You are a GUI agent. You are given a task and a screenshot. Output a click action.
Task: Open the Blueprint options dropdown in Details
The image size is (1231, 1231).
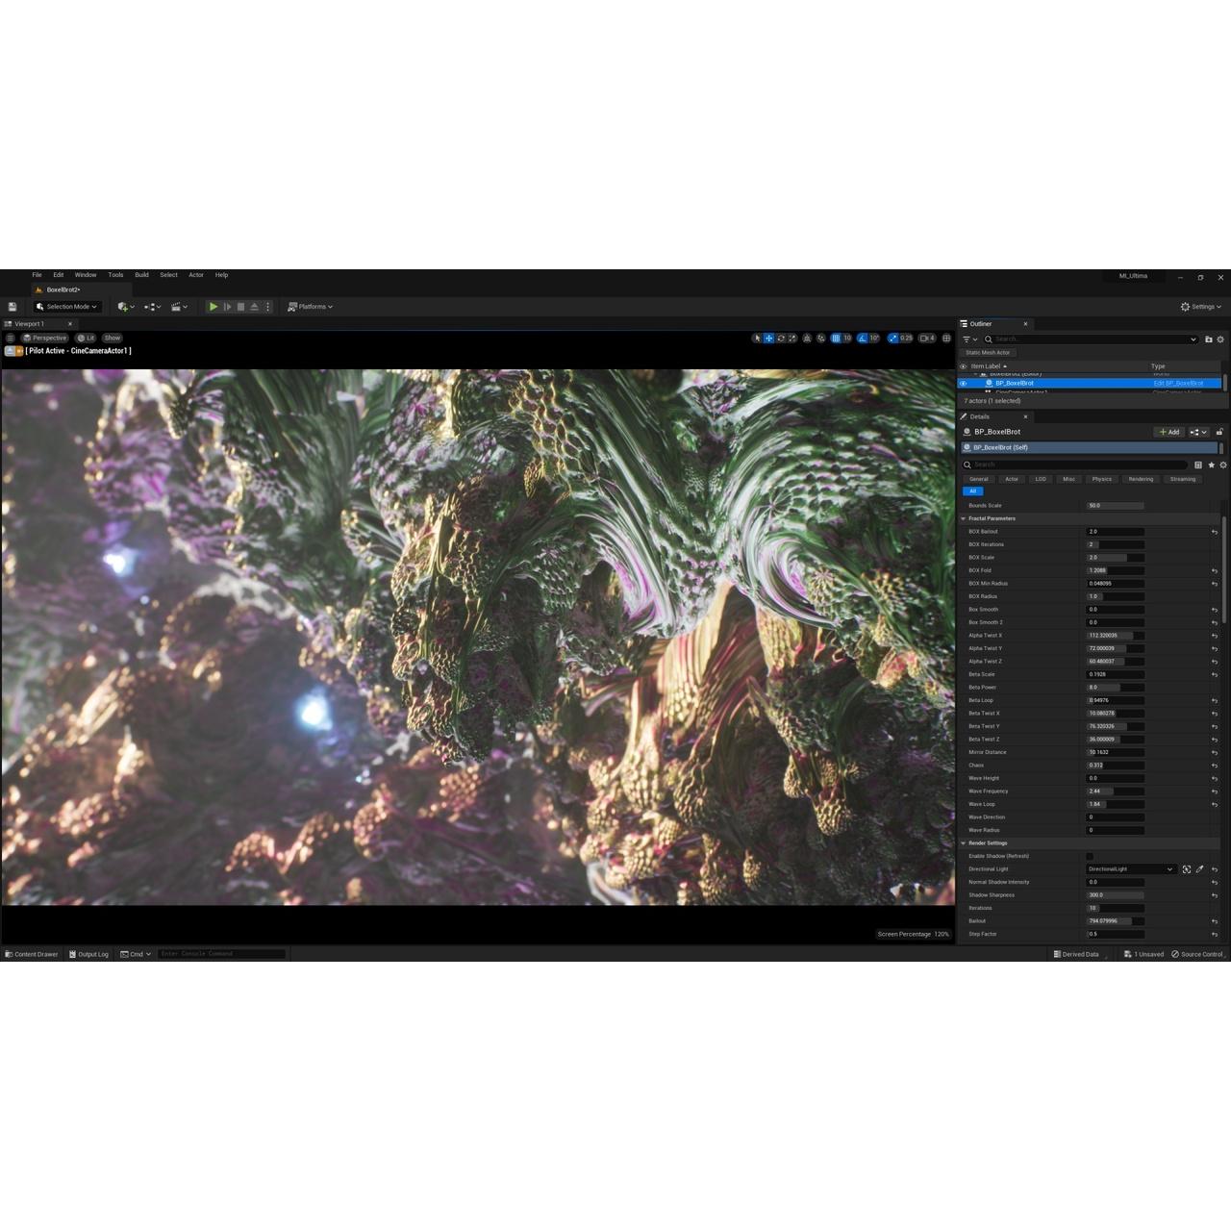(1198, 432)
